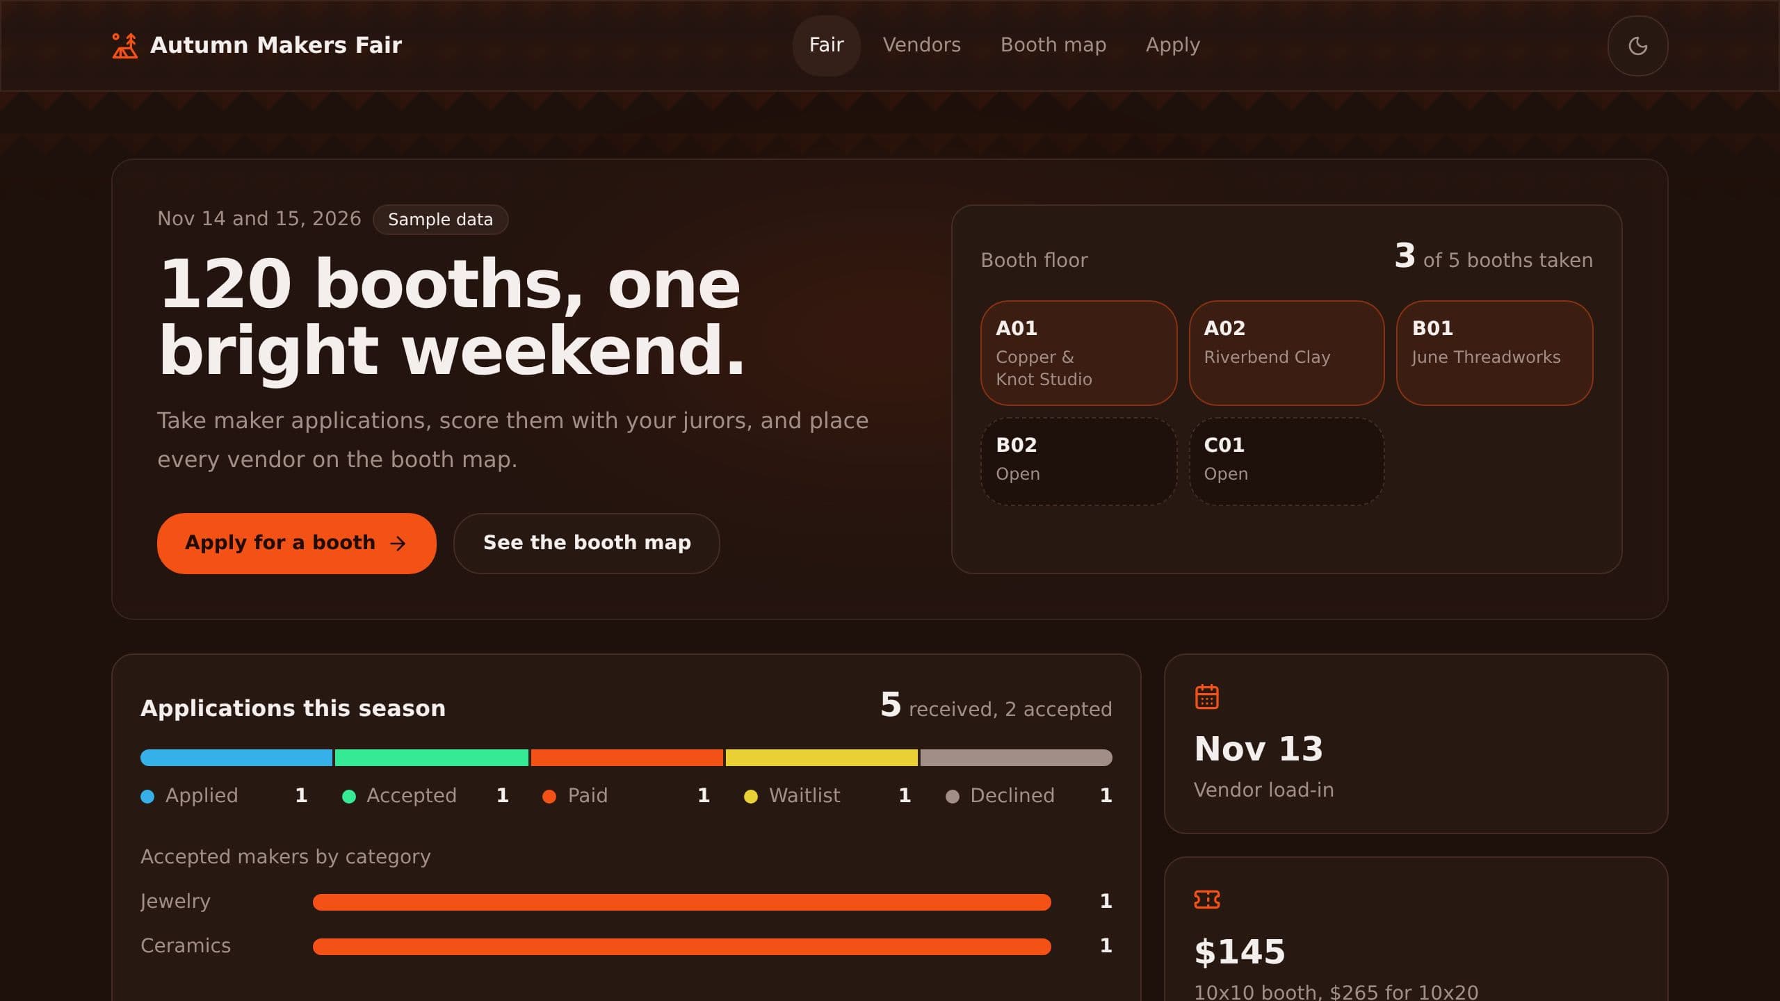
Task: Click the 'Applications this season' heading
Action: [293, 708]
